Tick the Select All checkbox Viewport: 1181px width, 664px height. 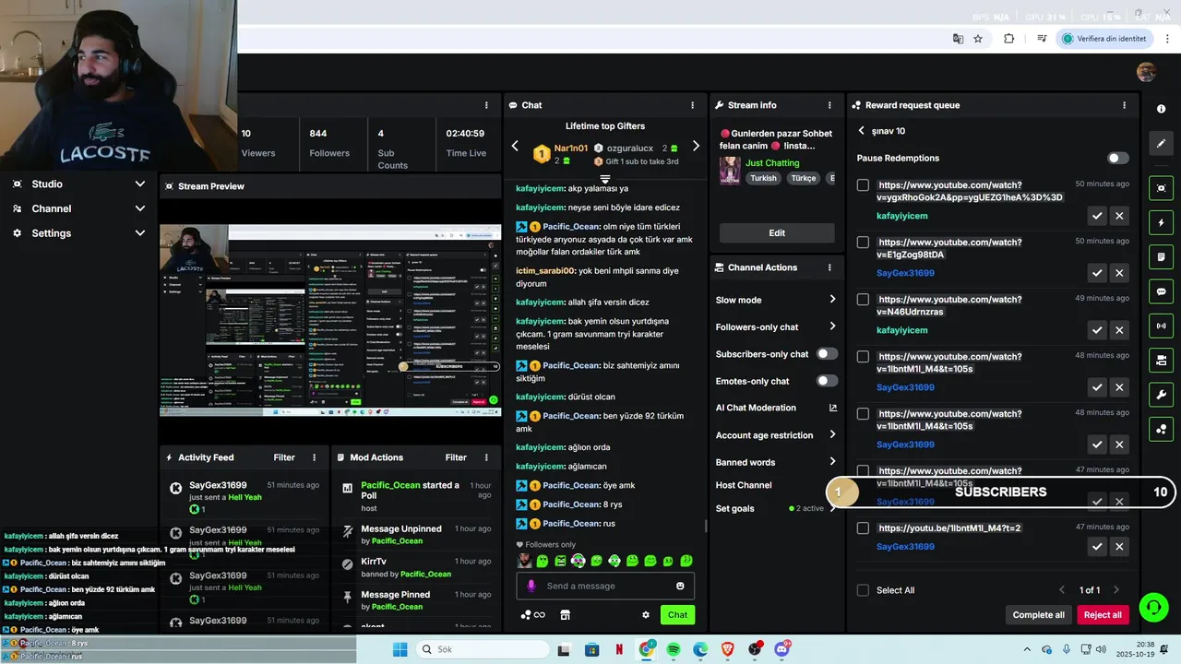[863, 590]
